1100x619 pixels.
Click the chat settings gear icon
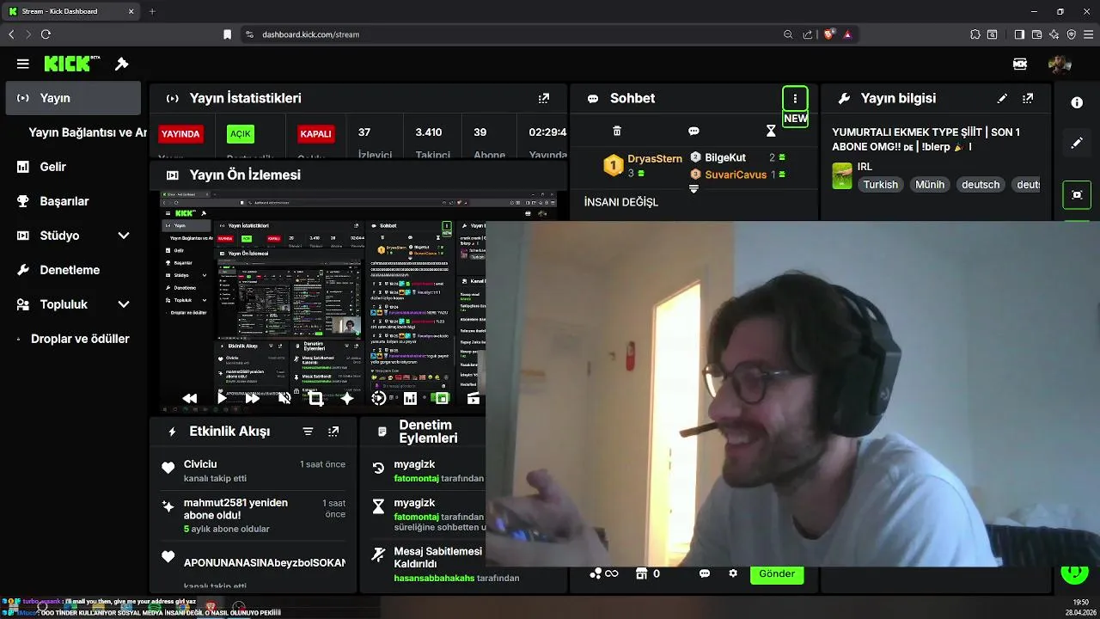click(x=733, y=573)
